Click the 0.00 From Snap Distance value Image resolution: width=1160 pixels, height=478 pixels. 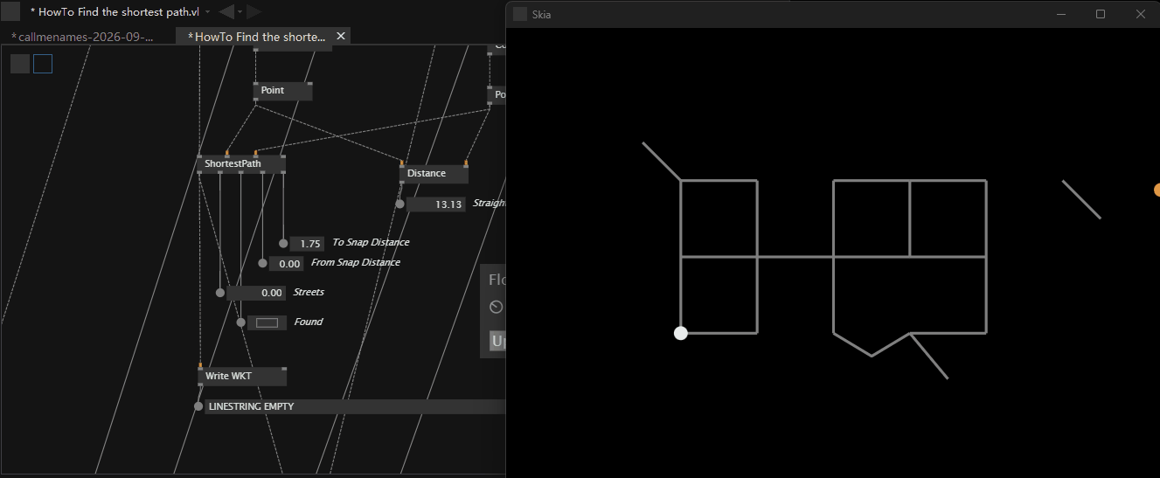click(x=287, y=263)
